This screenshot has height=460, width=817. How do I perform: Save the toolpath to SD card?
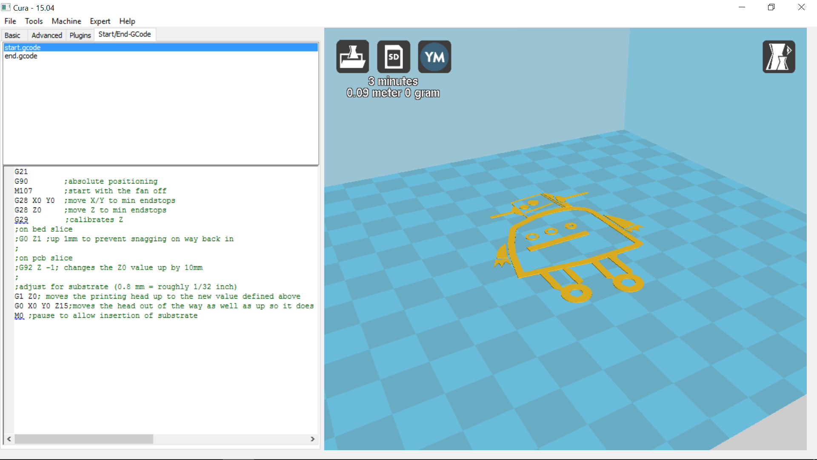click(x=393, y=56)
